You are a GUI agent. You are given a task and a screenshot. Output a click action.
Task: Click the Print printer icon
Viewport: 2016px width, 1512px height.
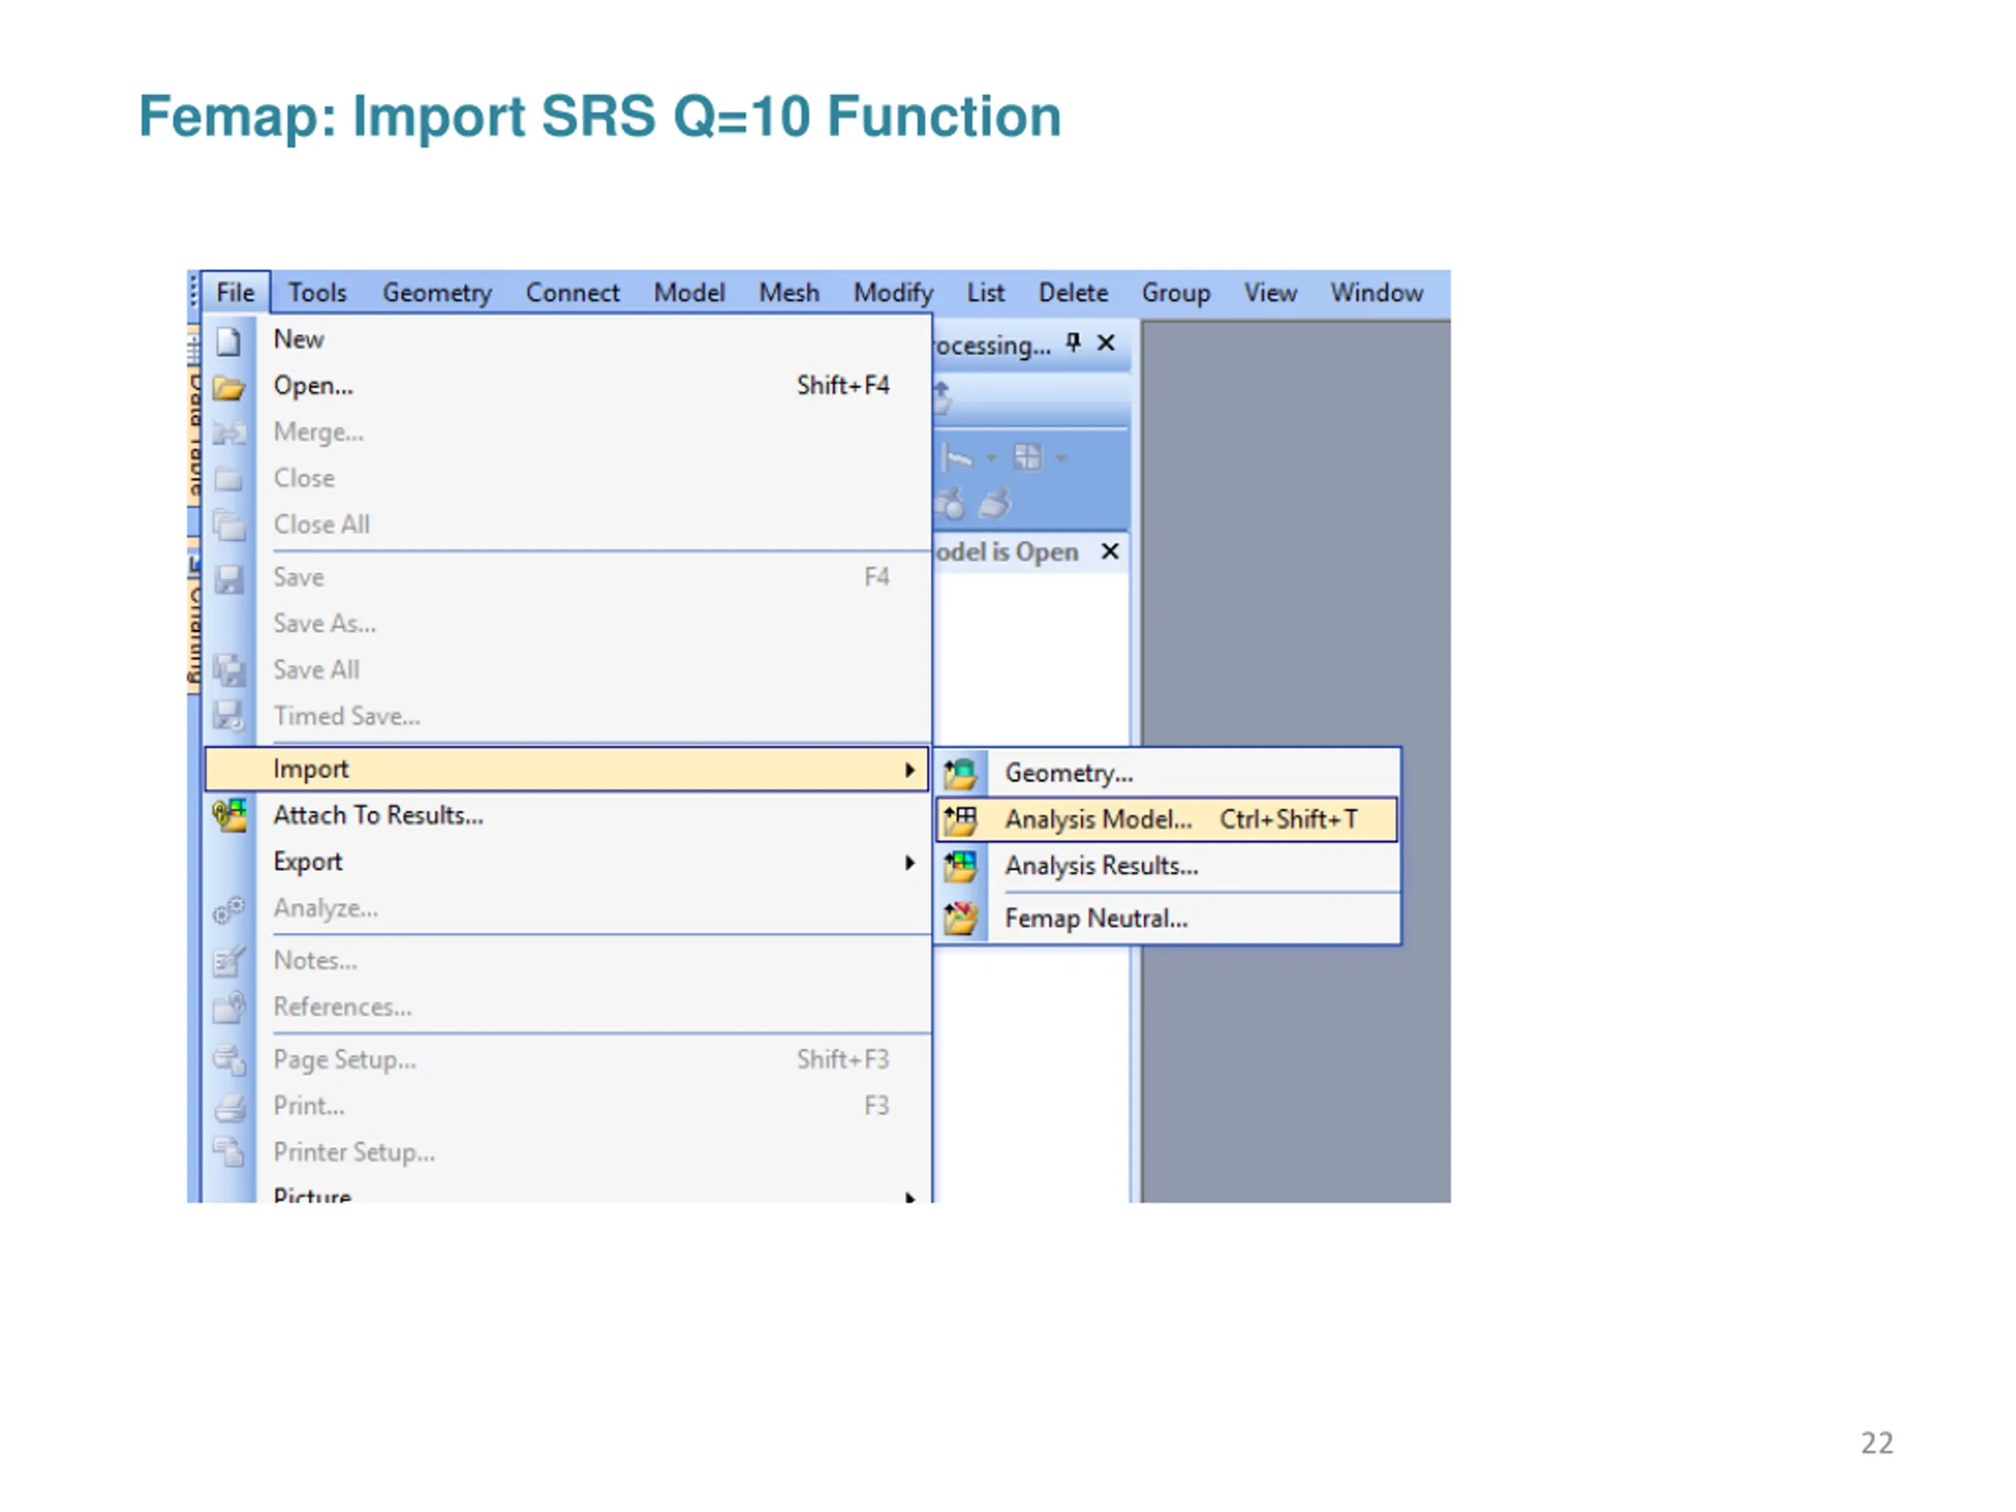pos(230,1108)
